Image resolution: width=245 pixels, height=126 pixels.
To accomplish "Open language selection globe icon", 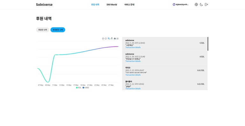I will point(196,4).
